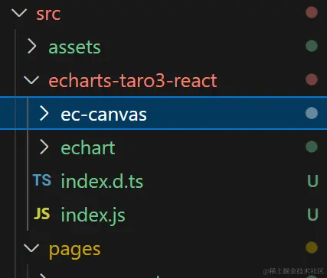Expand the ec-canvas folder chevron

[44, 114]
